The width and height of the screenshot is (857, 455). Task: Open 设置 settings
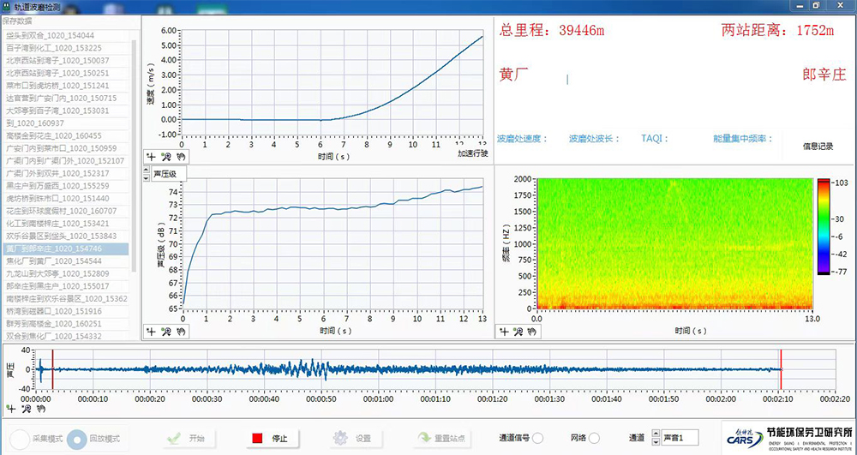(x=356, y=439)
